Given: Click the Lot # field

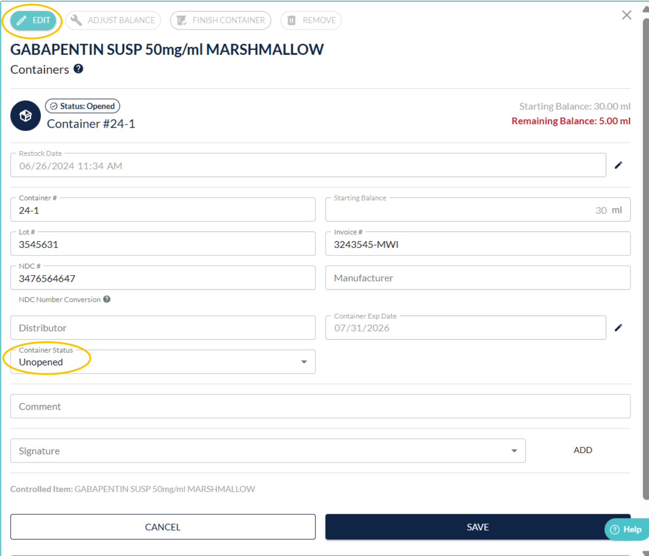Looking at the screenshot, I should pos(163,244).
